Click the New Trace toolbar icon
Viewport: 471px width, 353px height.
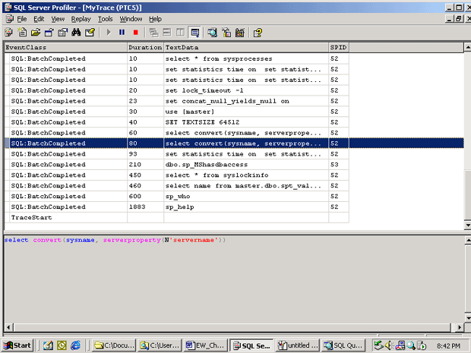pos(8,33)
